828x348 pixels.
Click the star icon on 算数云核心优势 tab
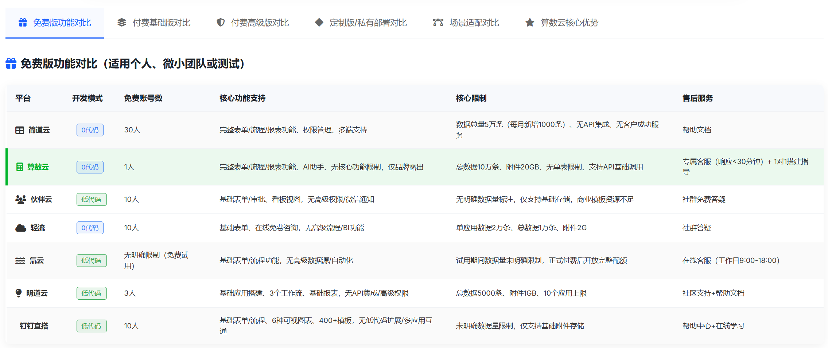pyautogui.click(x=530, y=23)
